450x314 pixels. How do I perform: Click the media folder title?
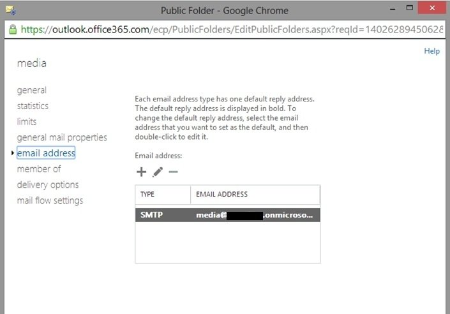click(32, 63)
